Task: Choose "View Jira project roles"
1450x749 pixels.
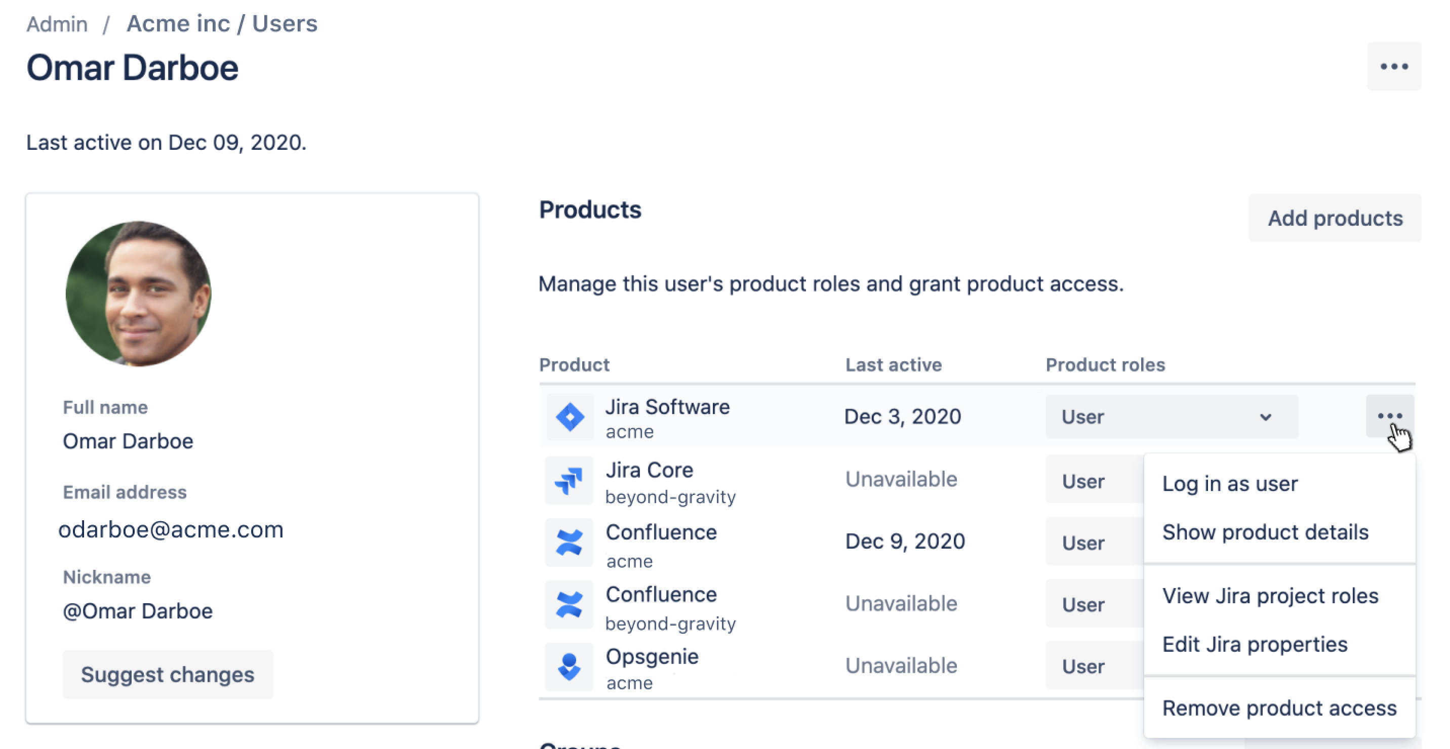Action: 1270,596
